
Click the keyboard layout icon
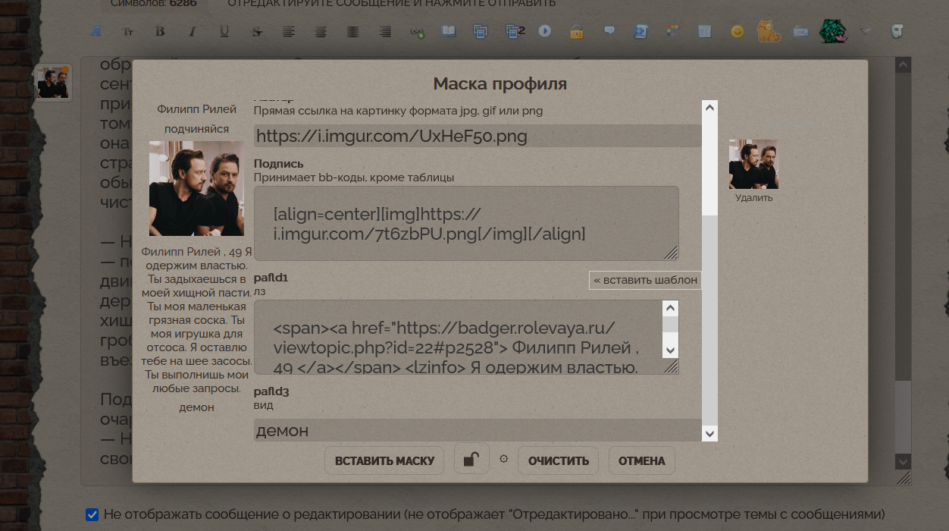(x=800, y=32)
